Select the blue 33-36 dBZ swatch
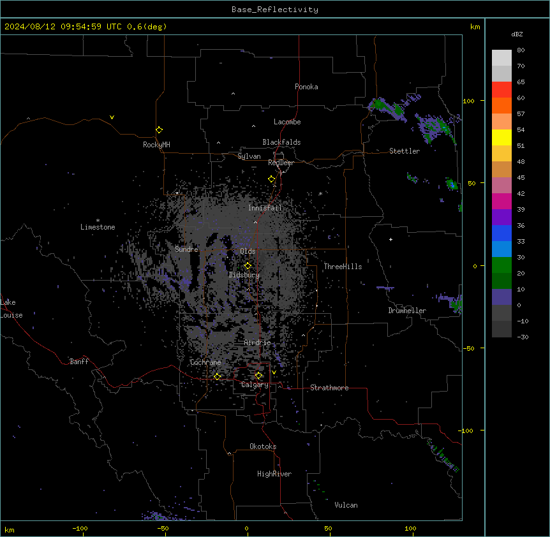Screen dimensions: 550x537 tap(502, 233)
